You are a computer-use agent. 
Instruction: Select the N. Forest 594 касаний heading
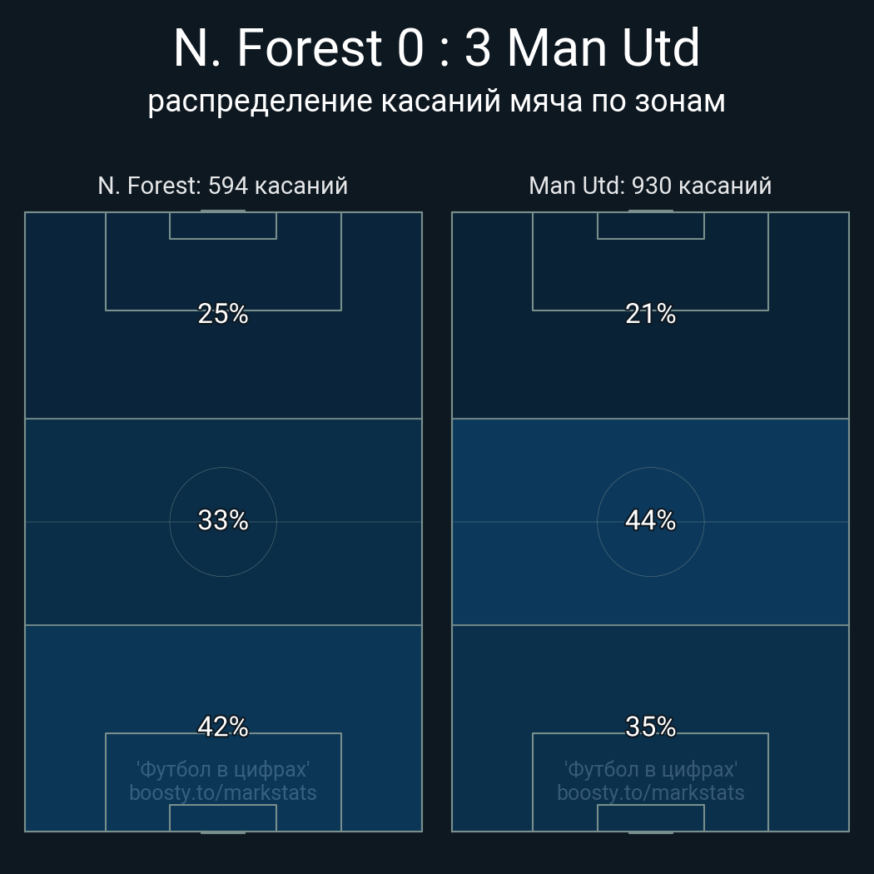tap(223, 186)
